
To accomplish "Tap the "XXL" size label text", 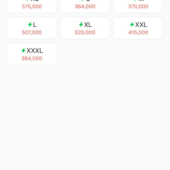I will point(141,25).
